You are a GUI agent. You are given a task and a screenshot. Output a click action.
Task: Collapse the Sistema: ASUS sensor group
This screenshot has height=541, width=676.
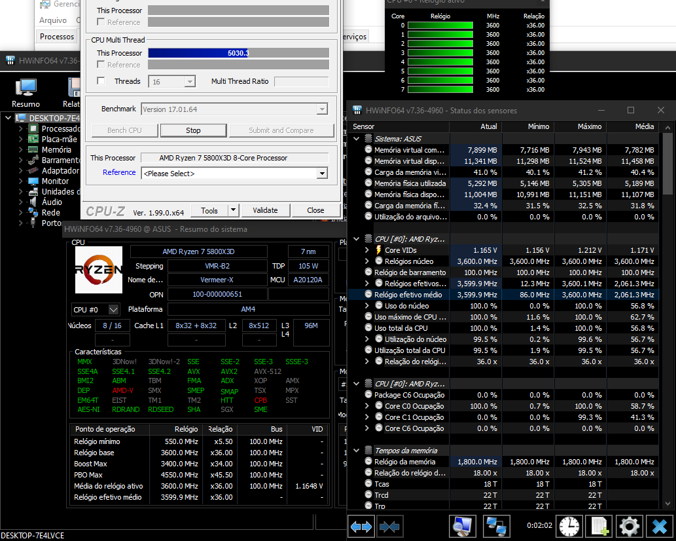point(357,139)
